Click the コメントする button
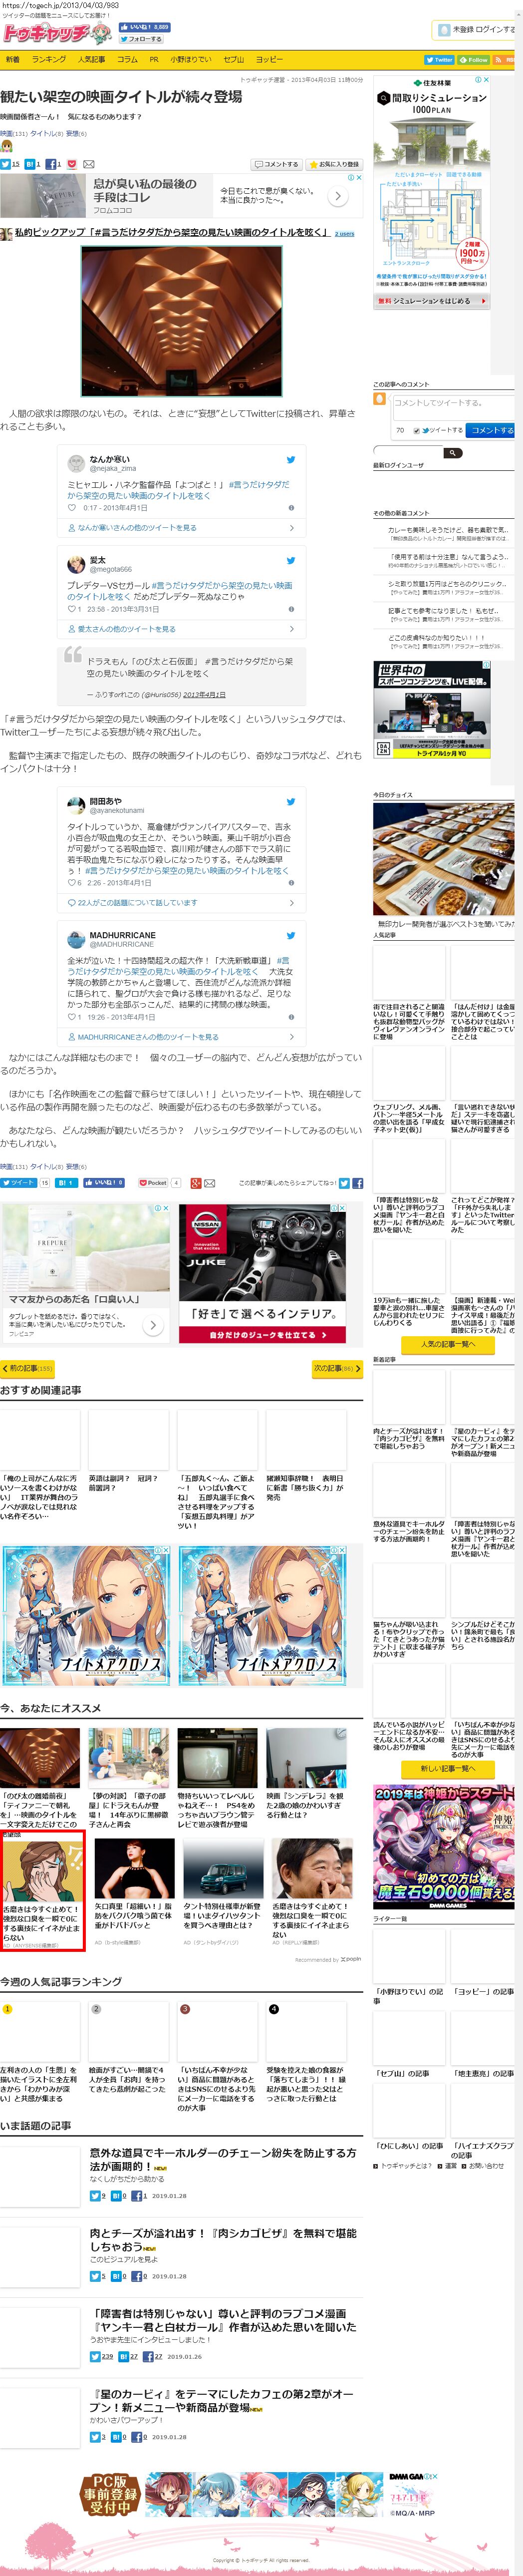This screenshot has height=2576, width=523. (276, 164)
